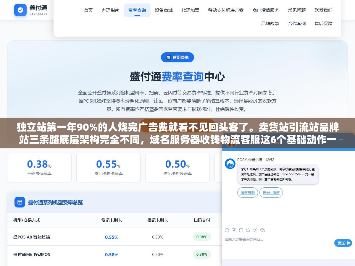
Task: Select the 盛付通M6 移动POS row label
Action: pyautogui.click(x=32, y=254)
